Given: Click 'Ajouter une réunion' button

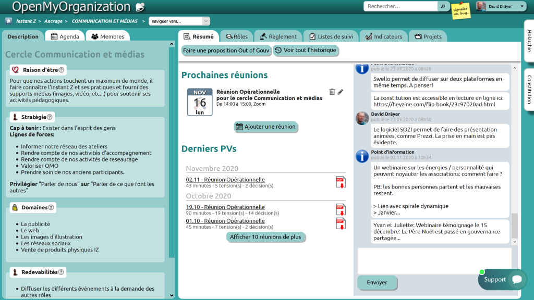Looking at the screenshot, I should pyautogui.click(x=266, y=127).
